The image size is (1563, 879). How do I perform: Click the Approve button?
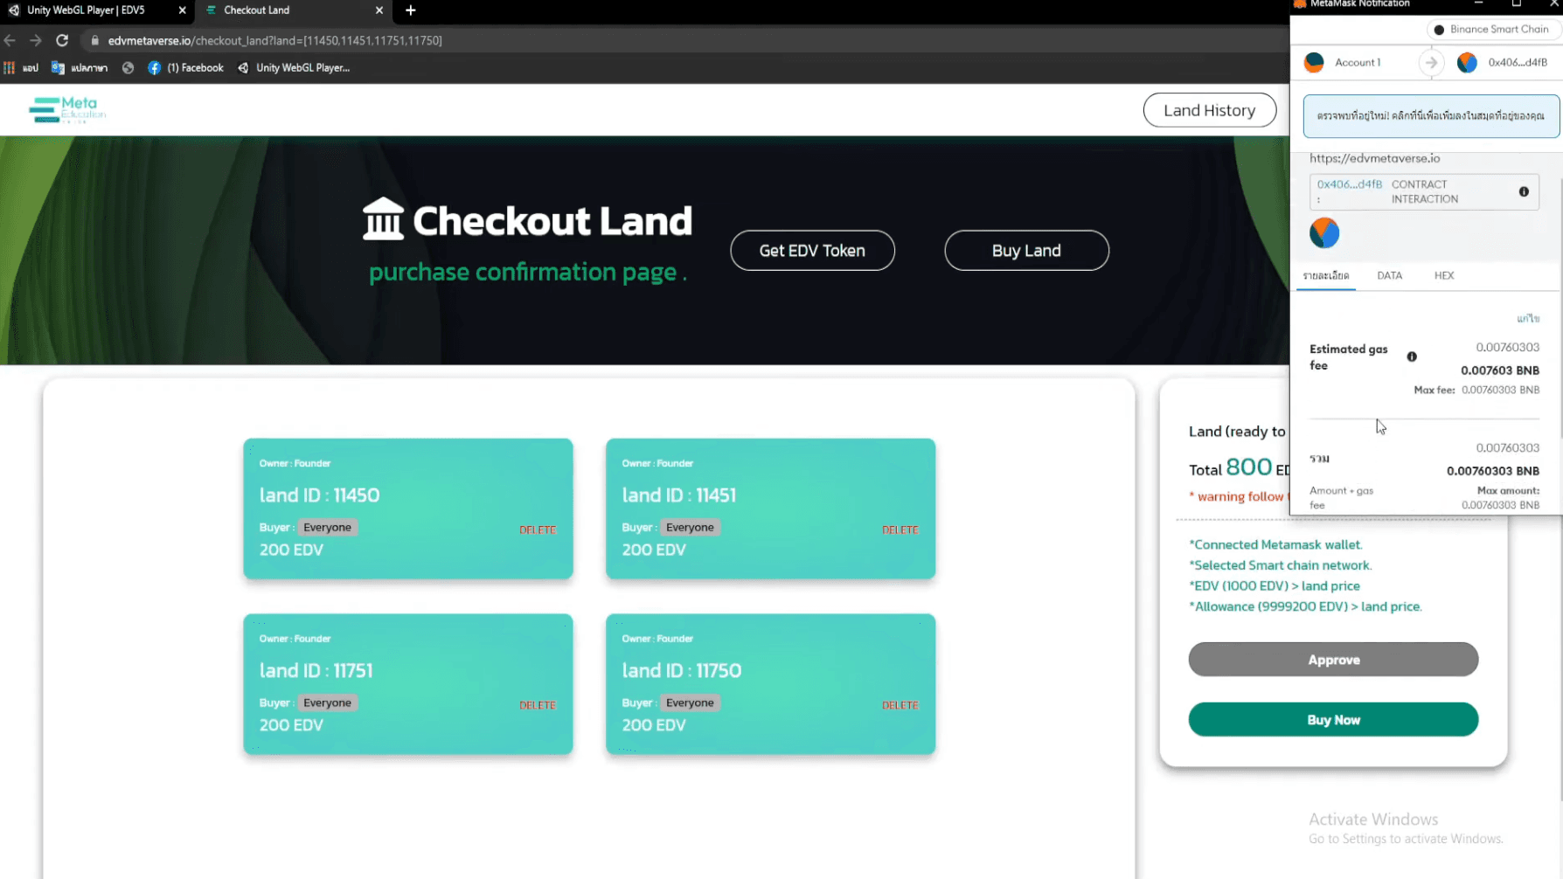[x=1333, y=660]
